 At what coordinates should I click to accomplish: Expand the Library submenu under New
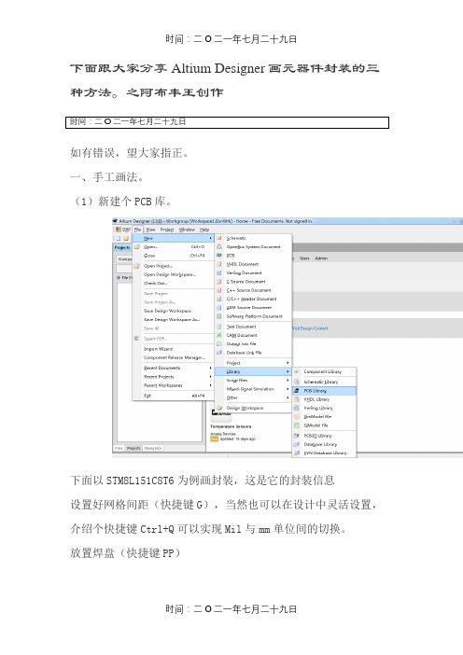coord(253,371)
